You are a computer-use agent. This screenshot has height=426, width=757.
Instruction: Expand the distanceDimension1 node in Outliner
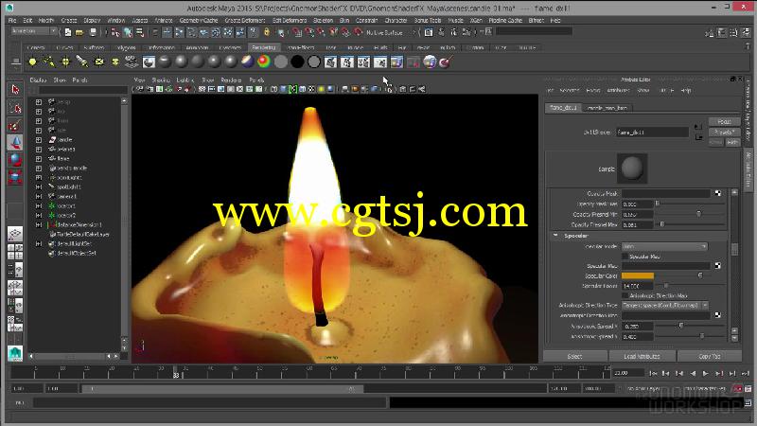tap(39, 225)
